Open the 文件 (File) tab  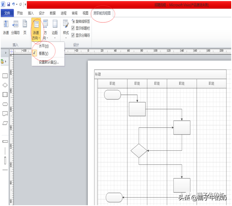7,13
